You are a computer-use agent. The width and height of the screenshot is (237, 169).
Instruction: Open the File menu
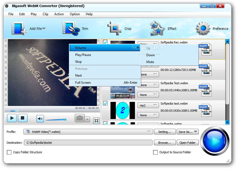pyautogui.click(x=11, y=14)
